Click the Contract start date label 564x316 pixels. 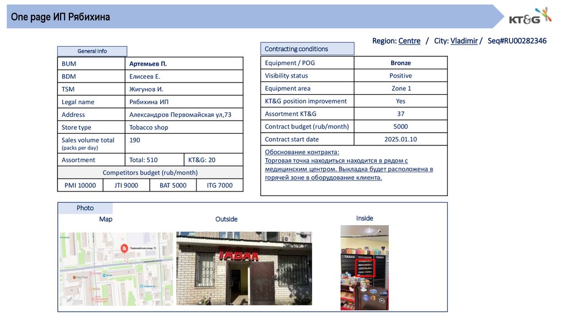(x=292, y=139)
